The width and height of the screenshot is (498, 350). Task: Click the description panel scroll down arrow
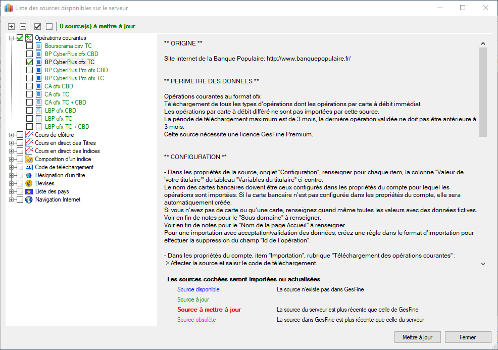click(x=483, y=264)
